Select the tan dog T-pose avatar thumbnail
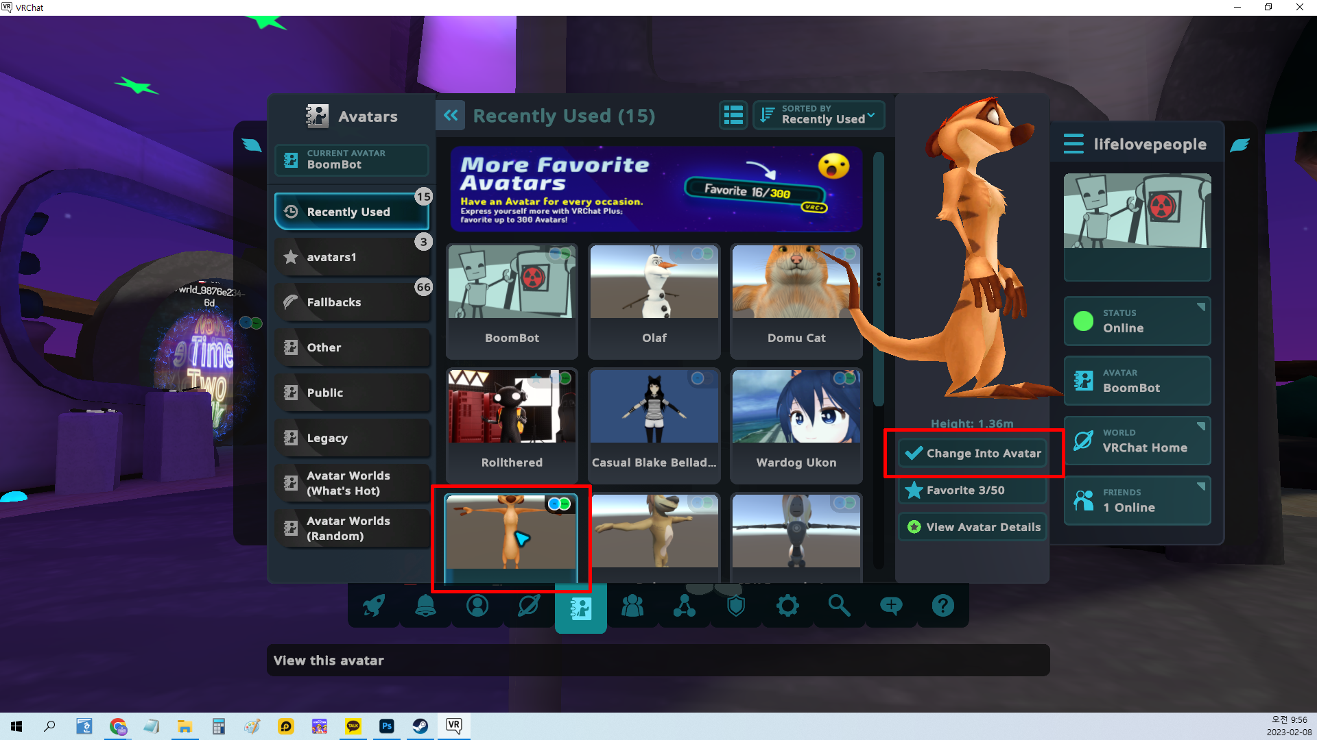Image resolution: width=1317 pixels, height=740 pixels. (654, 538)
